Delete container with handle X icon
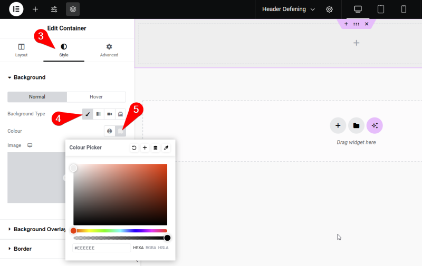 (367, 24)
